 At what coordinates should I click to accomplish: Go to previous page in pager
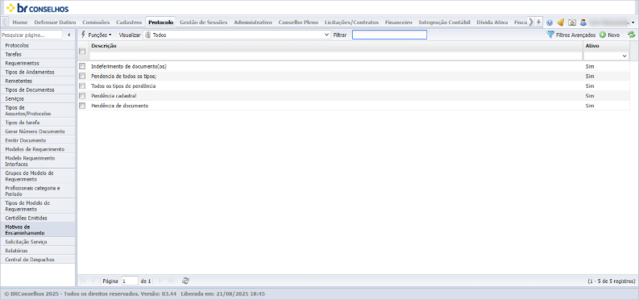point(93,281)
